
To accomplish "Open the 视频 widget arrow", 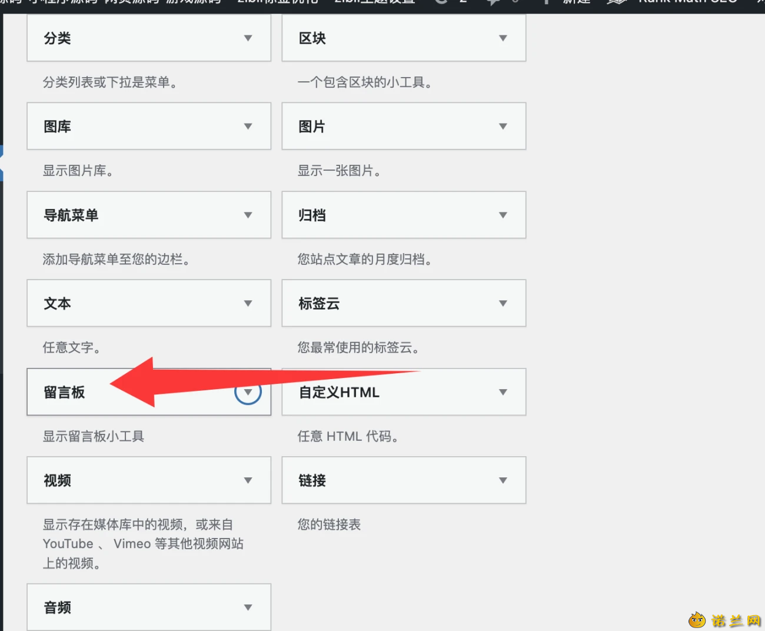I will 248,480.
